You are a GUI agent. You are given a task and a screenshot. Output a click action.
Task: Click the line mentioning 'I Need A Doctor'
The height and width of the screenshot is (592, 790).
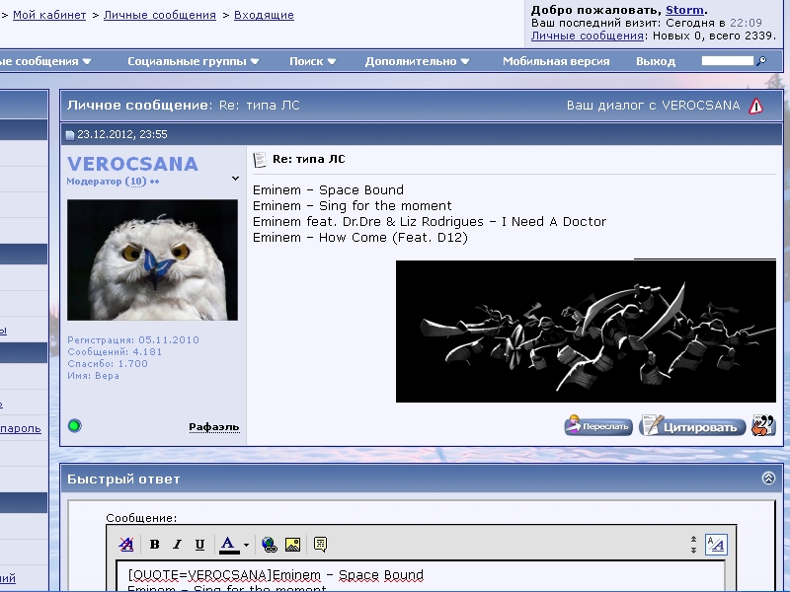430,222
